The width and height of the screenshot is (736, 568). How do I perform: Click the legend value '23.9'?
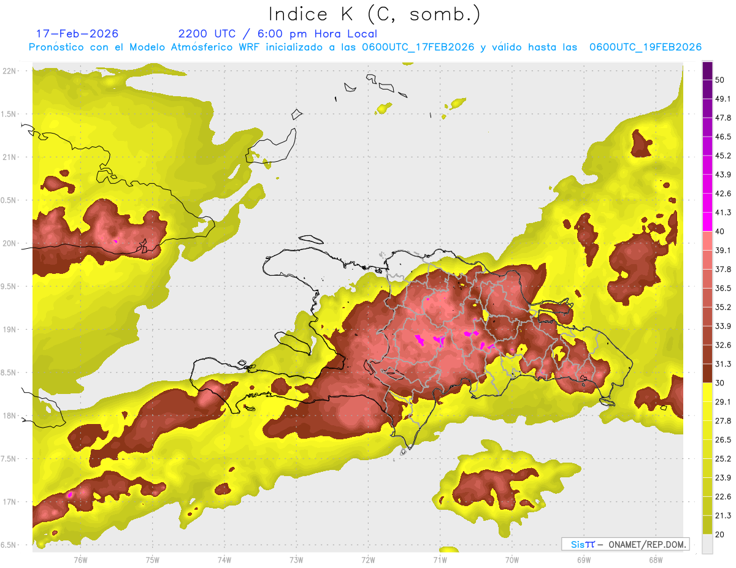pyautogui.click(x=723, y=477)
